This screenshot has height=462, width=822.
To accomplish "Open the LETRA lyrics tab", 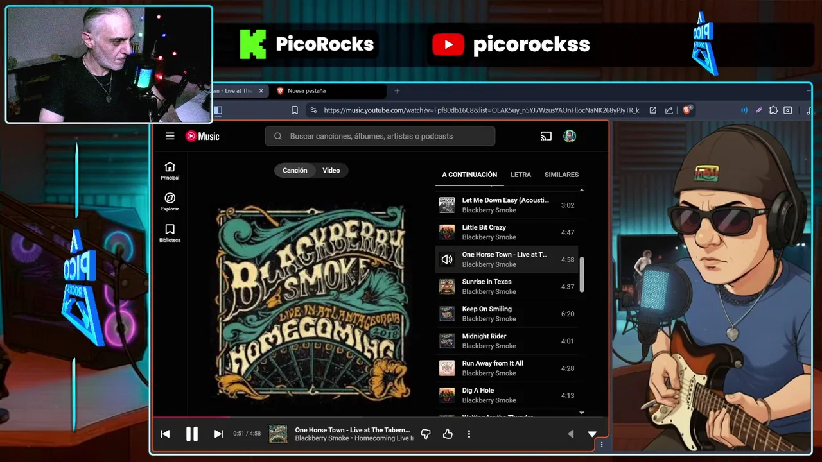I will (521, 175).
